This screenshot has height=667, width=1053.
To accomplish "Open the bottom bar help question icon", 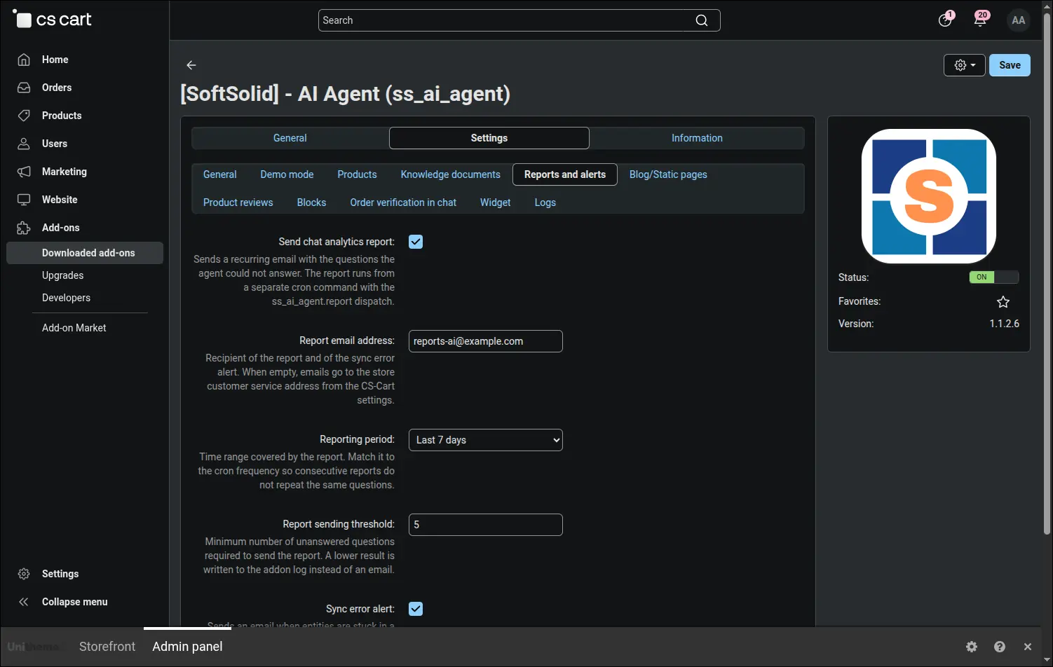I will pyautogui.click(x=1000, y=647).
